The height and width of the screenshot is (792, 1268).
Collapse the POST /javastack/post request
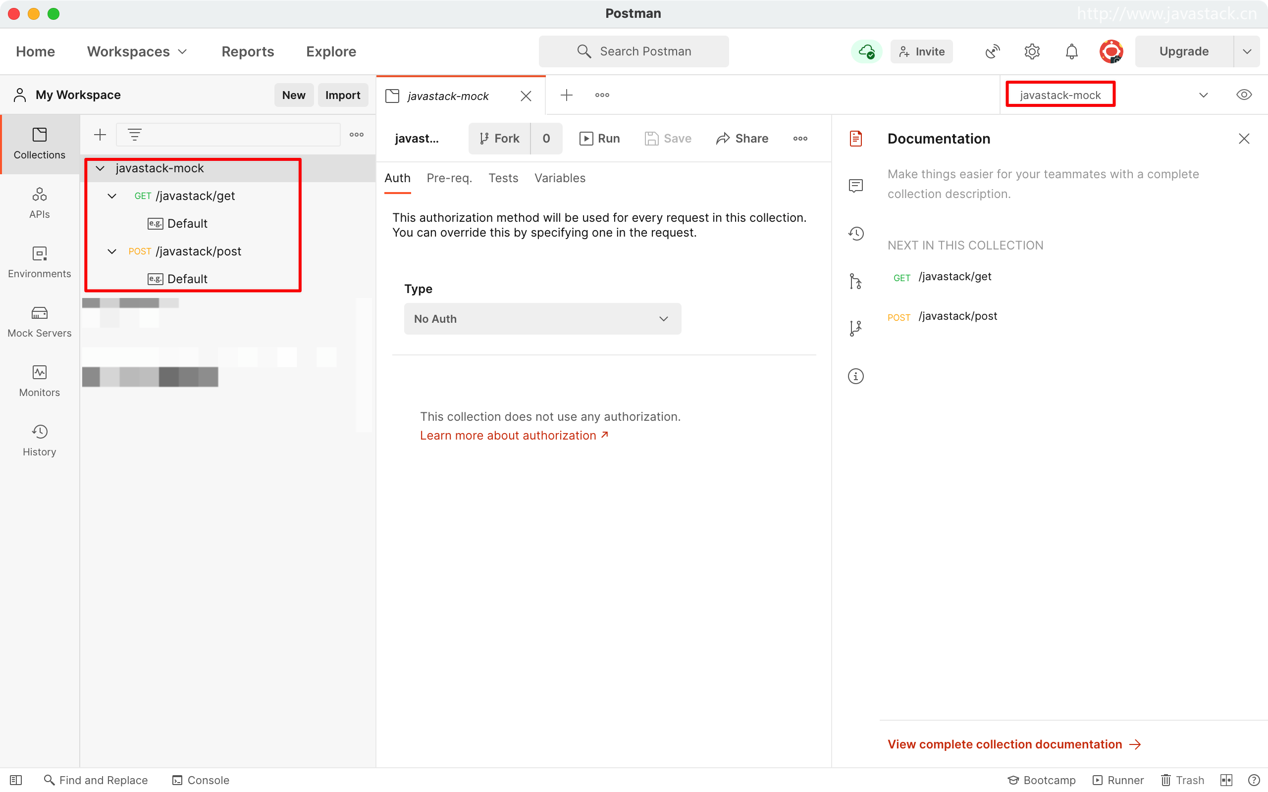[x=111, y=251]
